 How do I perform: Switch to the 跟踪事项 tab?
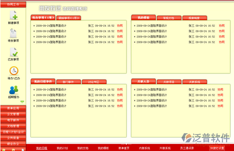click(68, 18)
